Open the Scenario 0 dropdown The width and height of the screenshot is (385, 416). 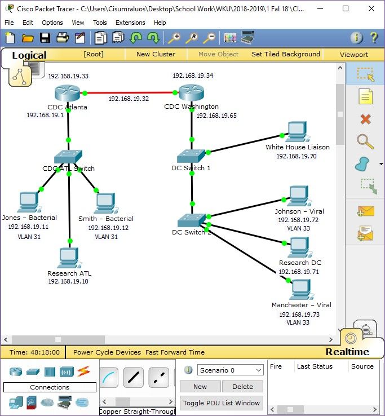pos(231,370)
